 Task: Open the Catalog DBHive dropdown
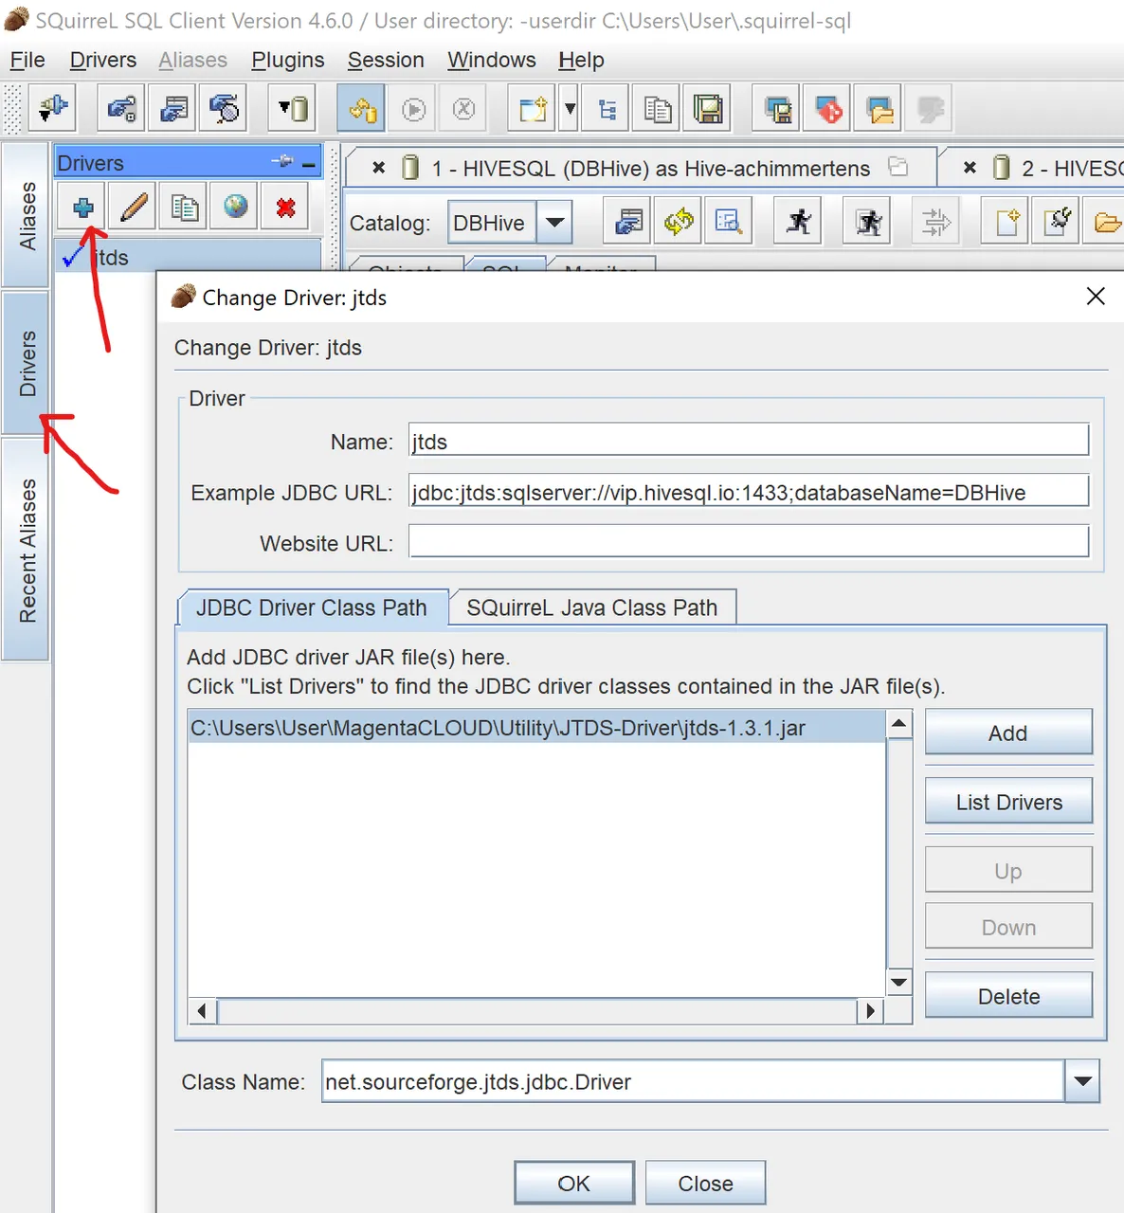(x=554, y=223)
